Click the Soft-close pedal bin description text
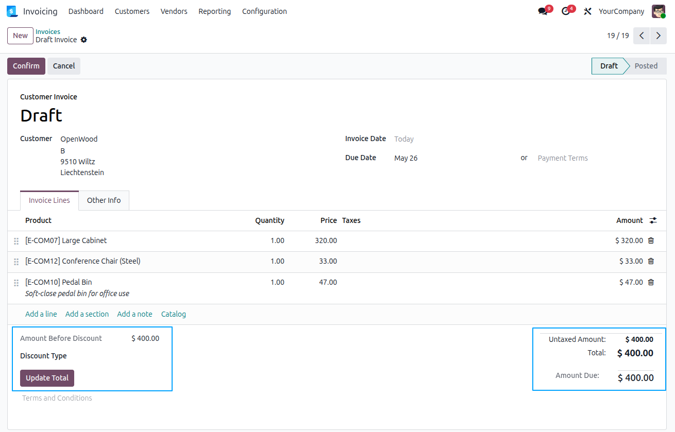Viewport: 675px width, 432px height. (77, 293)
